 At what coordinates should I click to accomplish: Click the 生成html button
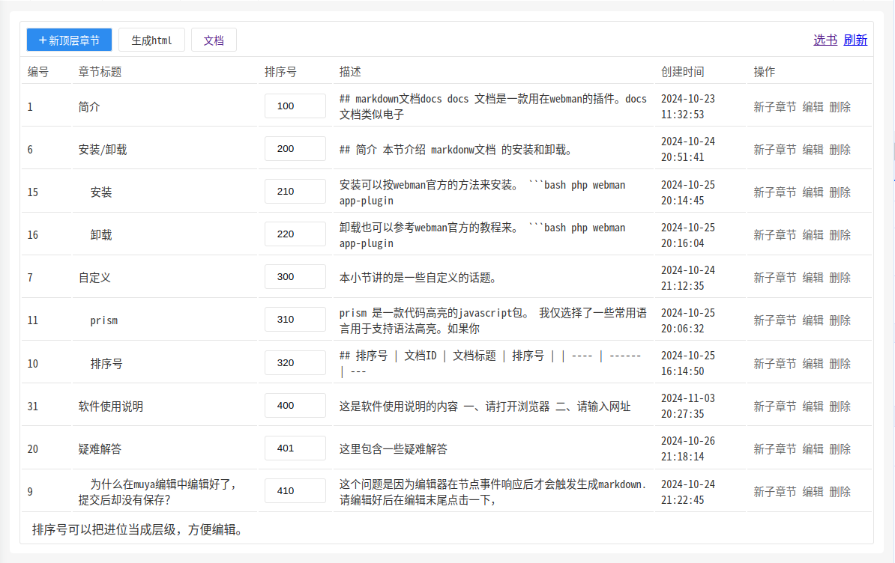pyautogui.click(x=151, y=40)
